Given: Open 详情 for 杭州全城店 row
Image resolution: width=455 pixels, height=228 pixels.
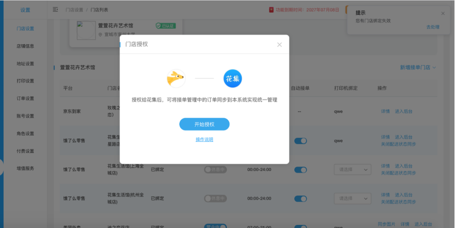Looking at the screenshot, I should tap(385, 195).
